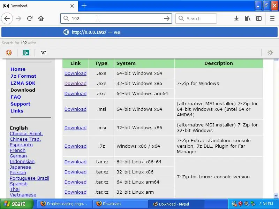The width and height of the screenshot is (279, 209).
Task: Switch to Downloads taskbar window
Action: click(121, 204)
